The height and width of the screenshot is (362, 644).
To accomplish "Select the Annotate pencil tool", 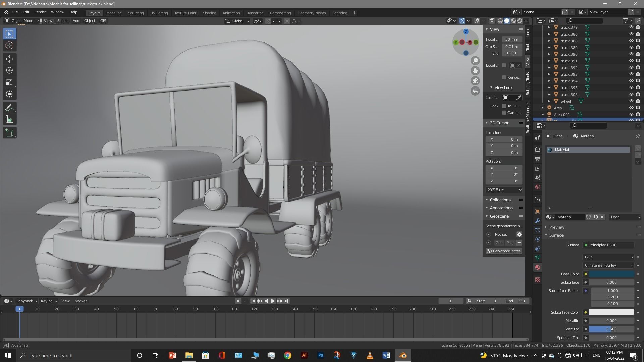I will (x=9, y=108).
